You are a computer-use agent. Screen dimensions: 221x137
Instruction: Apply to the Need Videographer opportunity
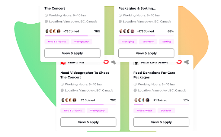click(88, 122)
